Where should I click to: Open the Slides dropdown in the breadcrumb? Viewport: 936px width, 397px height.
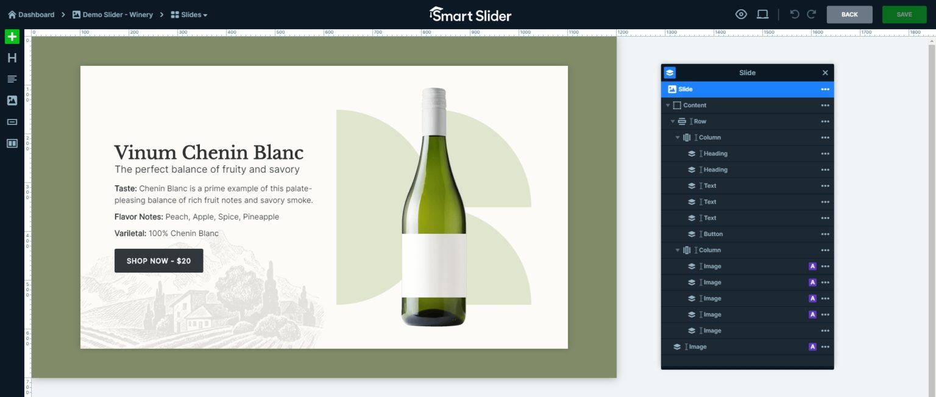pos(189,14)
